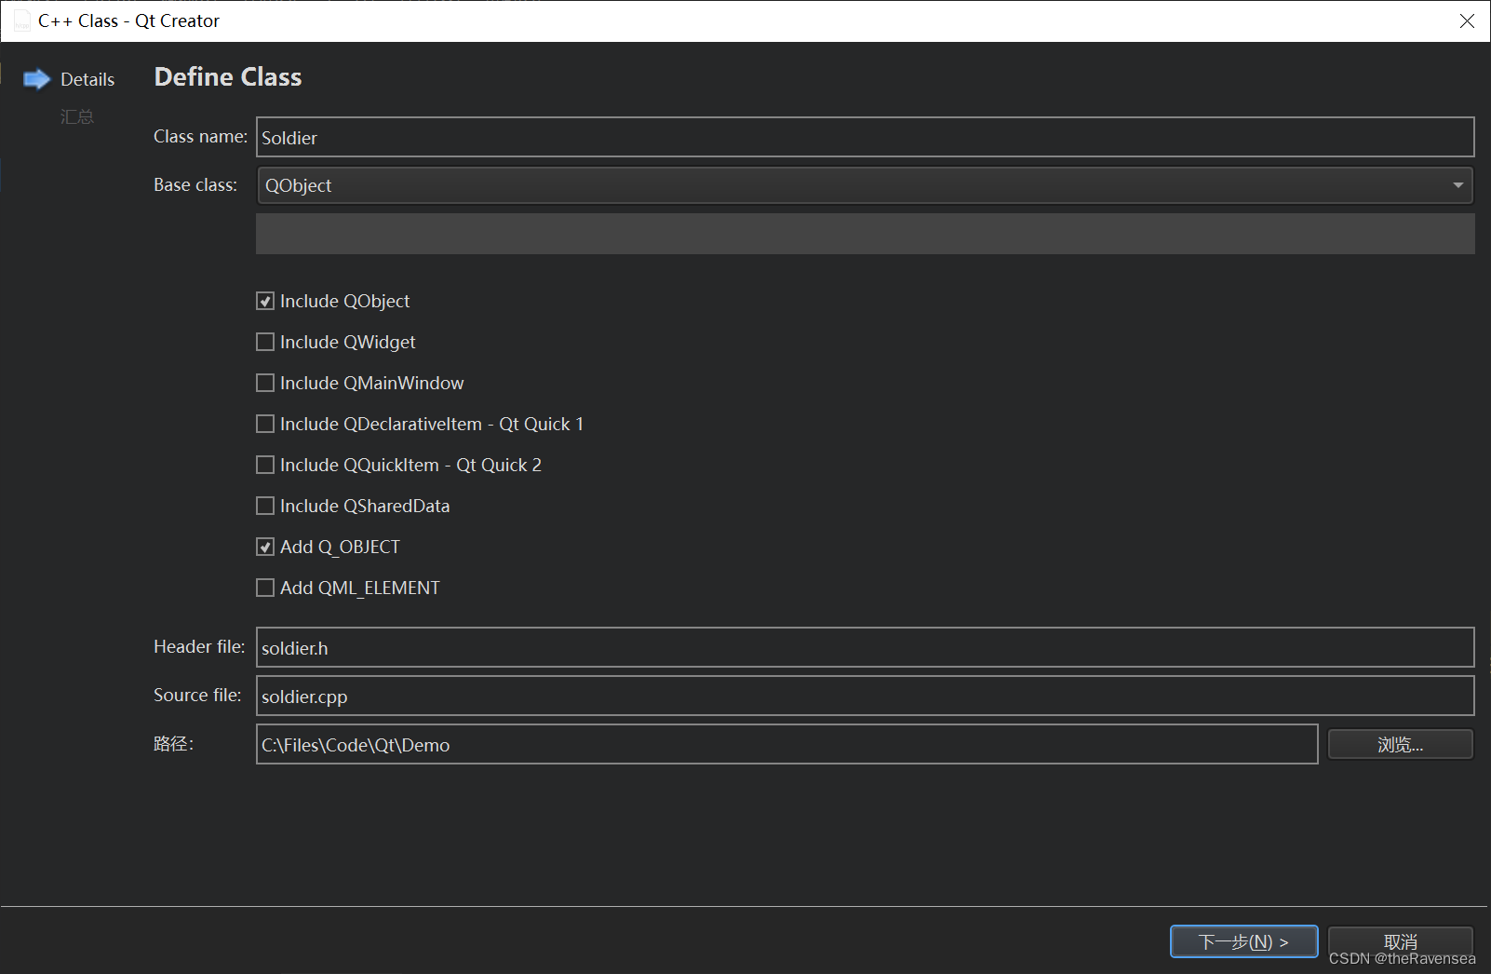Image resolution: width=1491 pixels, height=974 pixels.
Task: Click the 取消 cancel button
Action: (x=1400, y=941)
